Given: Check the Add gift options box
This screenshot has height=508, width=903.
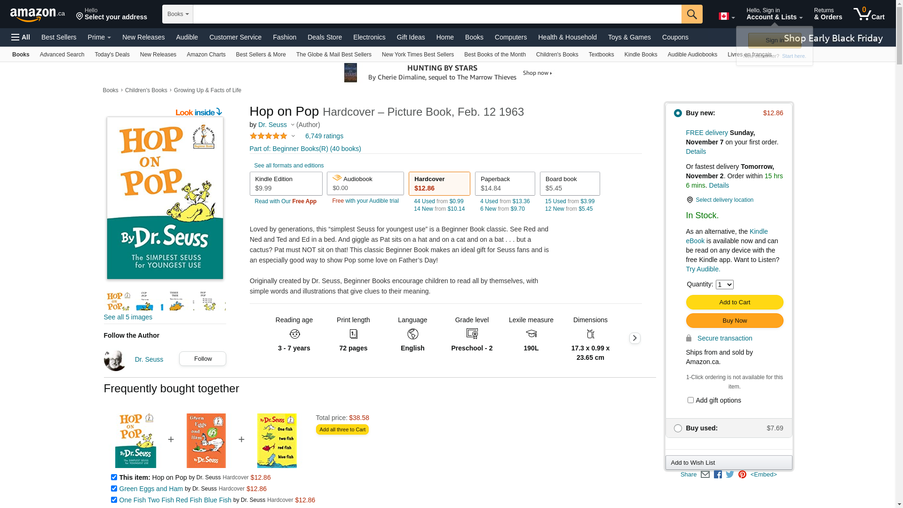Looking at the screenshot, I should point(690,400).
